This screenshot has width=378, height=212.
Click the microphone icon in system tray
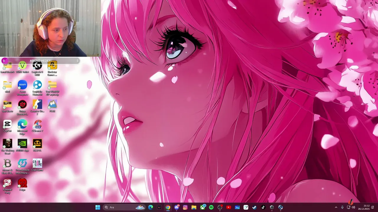click(x=343, y=207)
